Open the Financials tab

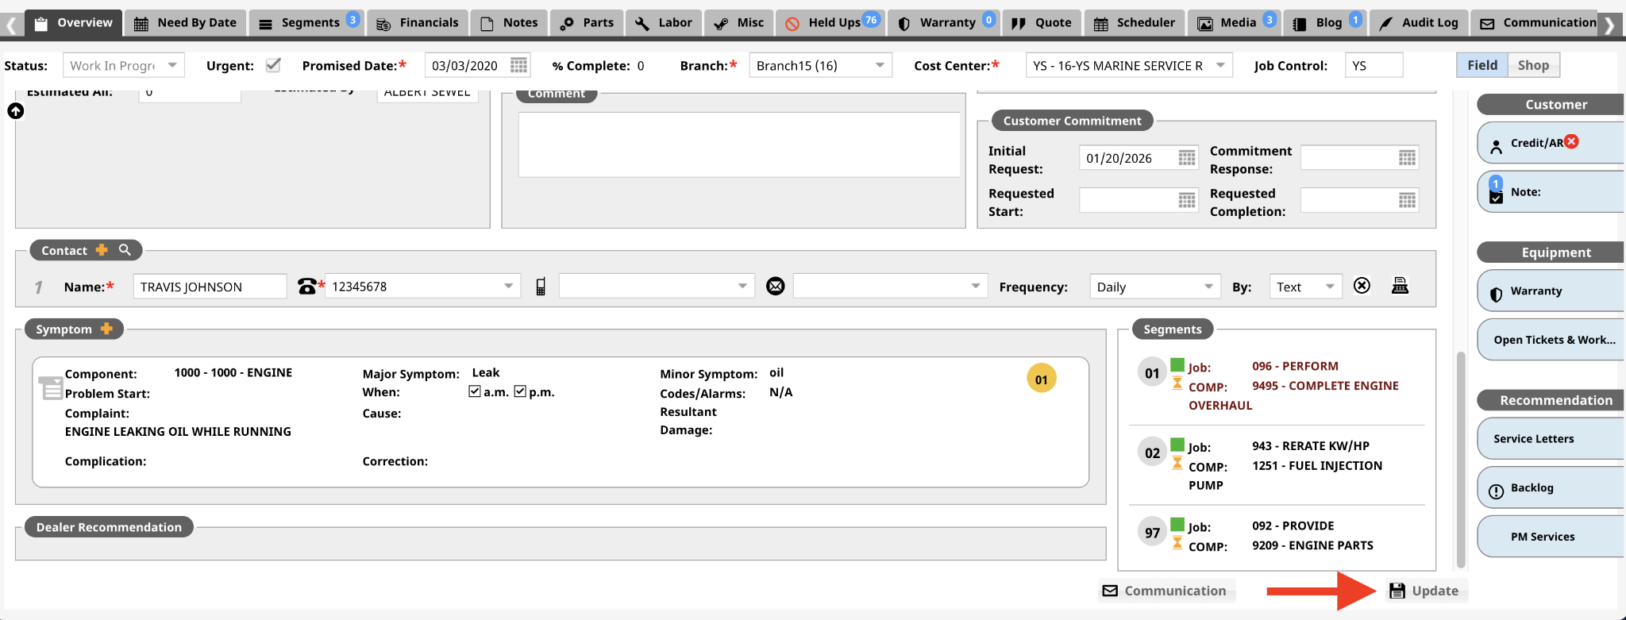tap(418, 23)
